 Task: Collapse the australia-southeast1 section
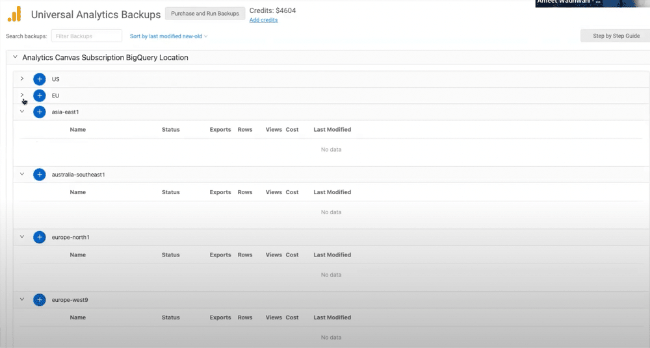(22, 174)
